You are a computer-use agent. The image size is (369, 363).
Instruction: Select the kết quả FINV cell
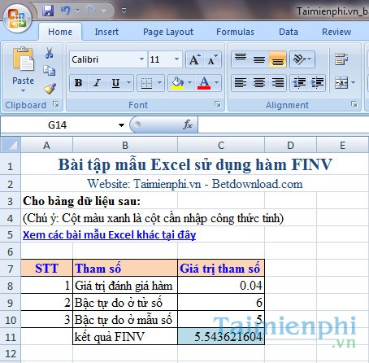point(125,336)
